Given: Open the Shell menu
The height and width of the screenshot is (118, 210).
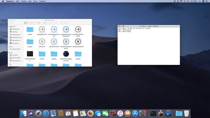Looking at the screenshot, I should pyautogui.click(x=17, y=1).
